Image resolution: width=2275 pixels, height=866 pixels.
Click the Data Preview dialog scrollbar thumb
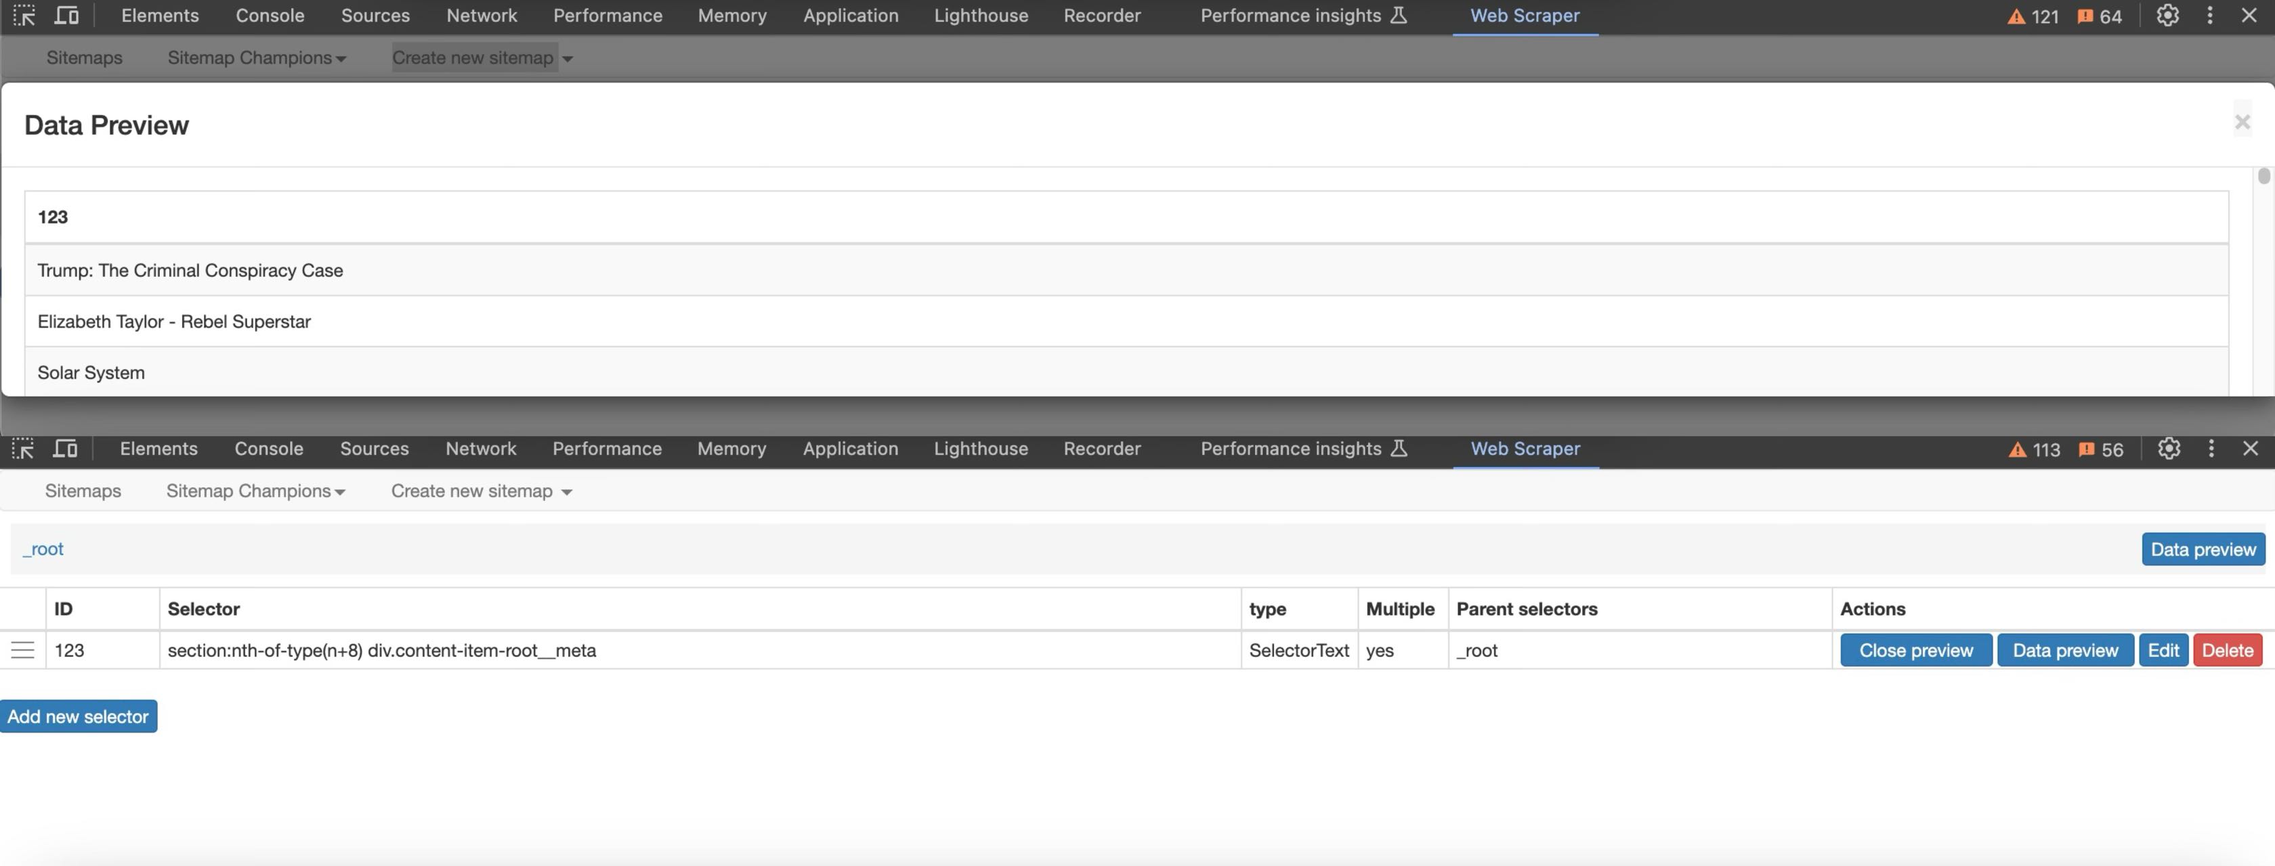tap(2263, 177)
